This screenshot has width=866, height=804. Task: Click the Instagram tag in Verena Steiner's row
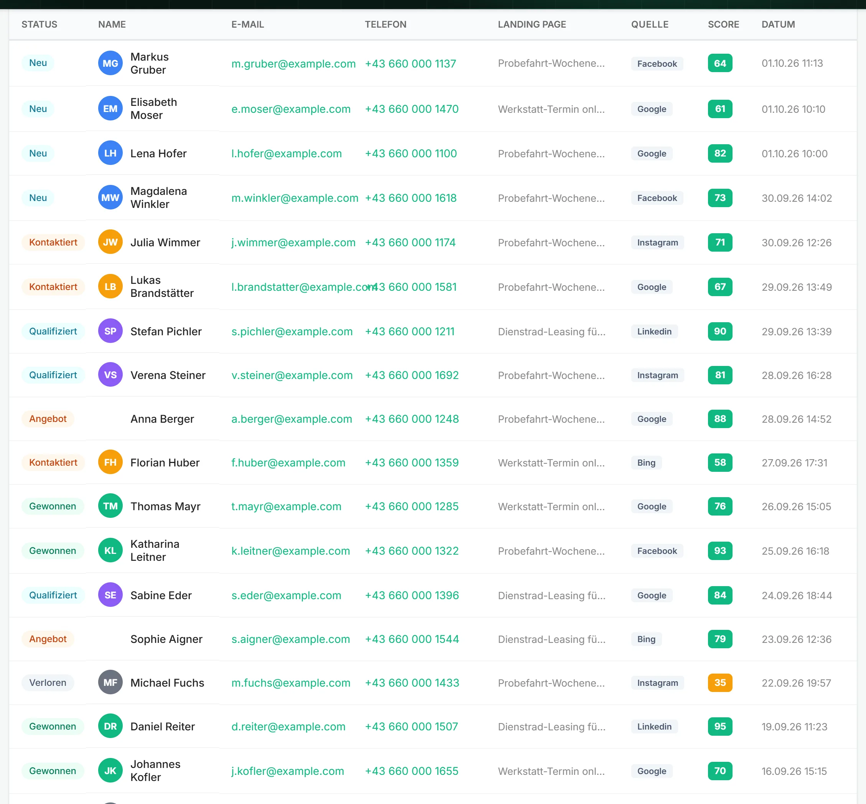[657, 375]
